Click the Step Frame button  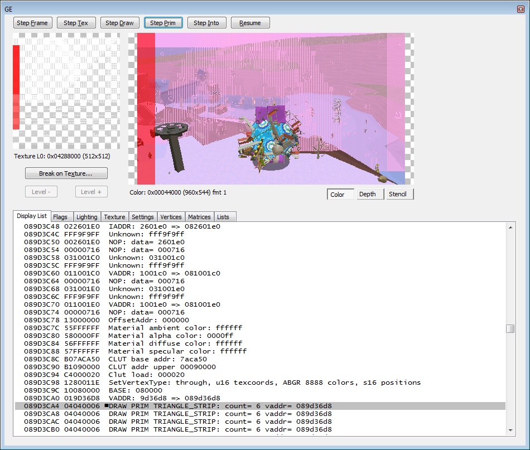point(33,23)
